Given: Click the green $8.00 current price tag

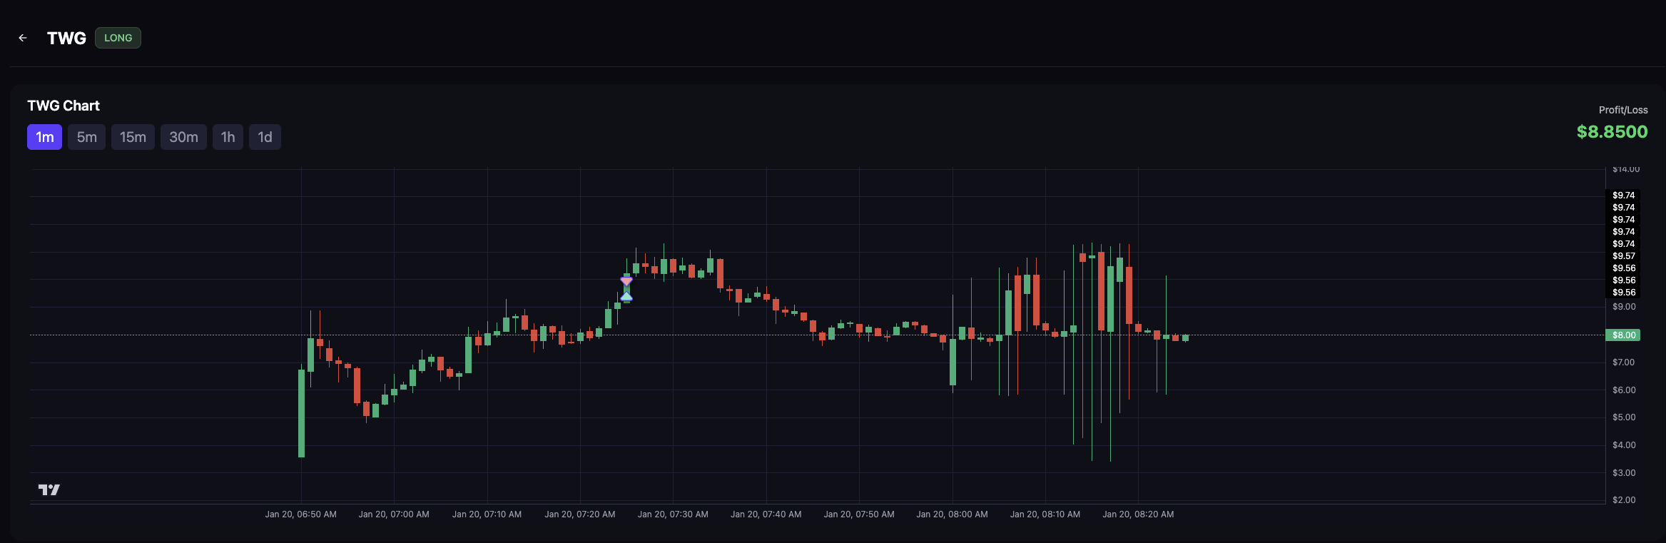Looking at the screenshot, I should click(1622, 335).
